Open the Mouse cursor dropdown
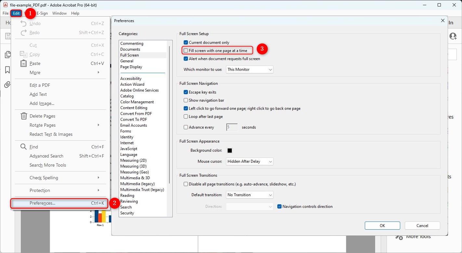 click(249, 161)
